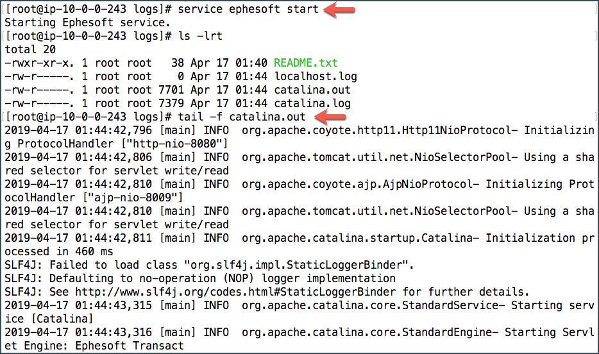Screen dimensions: 599x354
Task: Click the 'service ephesoft start' command text
Action: (248, 9)
